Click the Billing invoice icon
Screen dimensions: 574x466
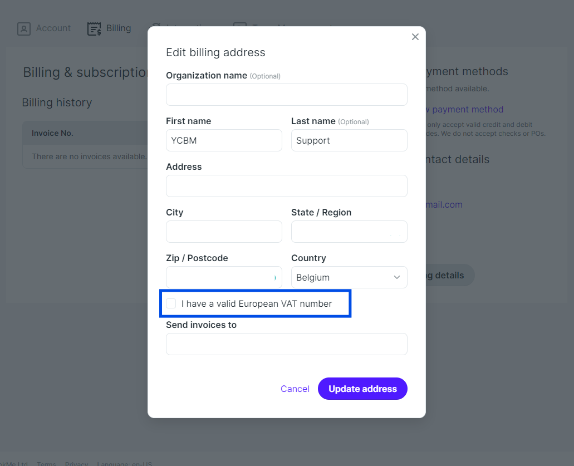click(x=94, y=28)
